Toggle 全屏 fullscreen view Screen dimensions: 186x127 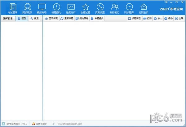pyautogui.click(x=179, y=19)
